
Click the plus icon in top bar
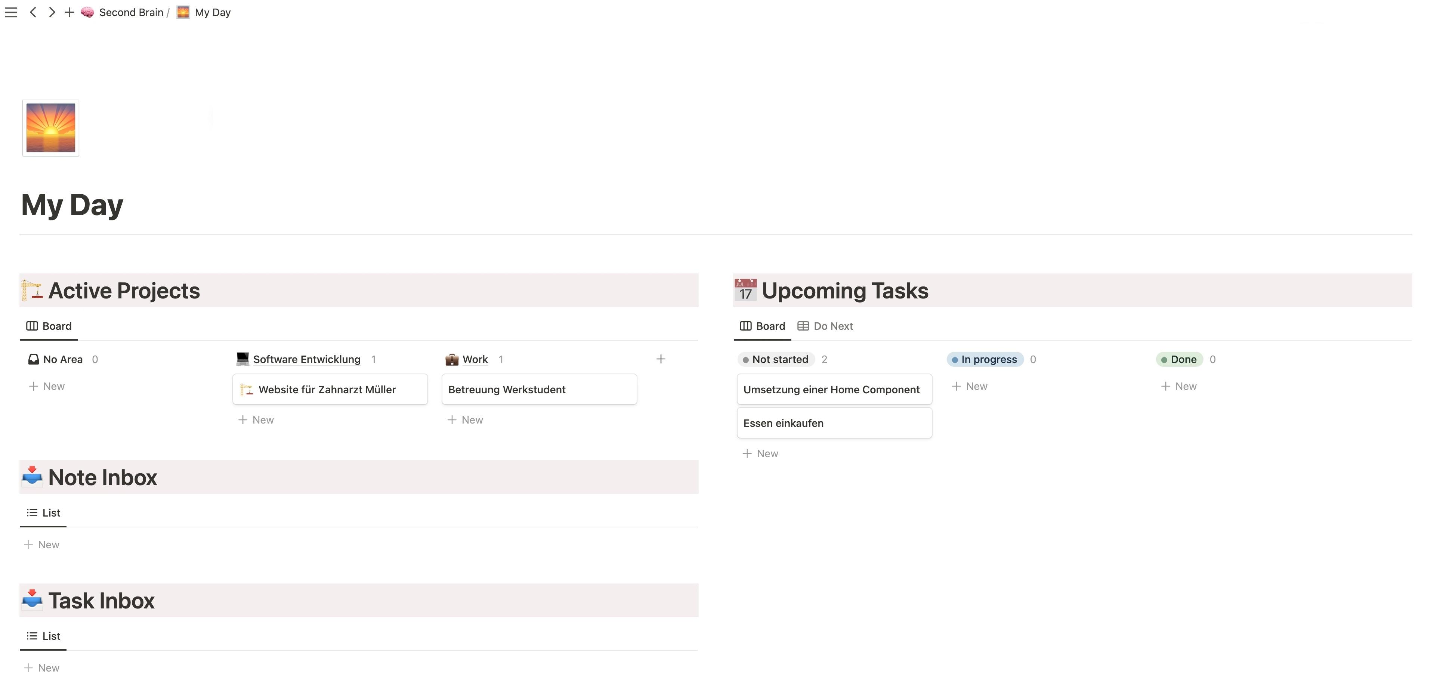click(x=69, y=12)
